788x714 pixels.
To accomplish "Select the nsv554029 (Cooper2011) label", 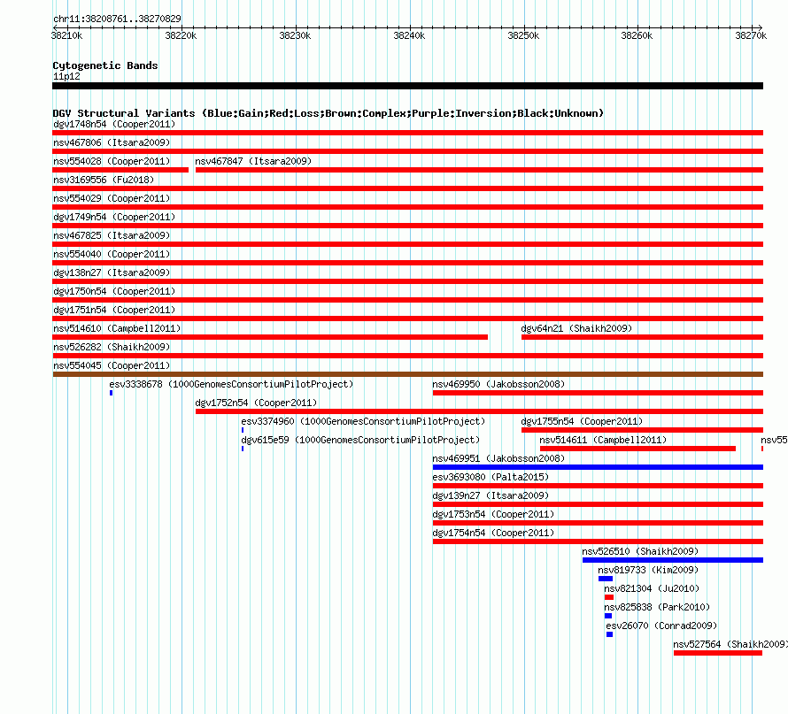I will click(x=112, y=198).
